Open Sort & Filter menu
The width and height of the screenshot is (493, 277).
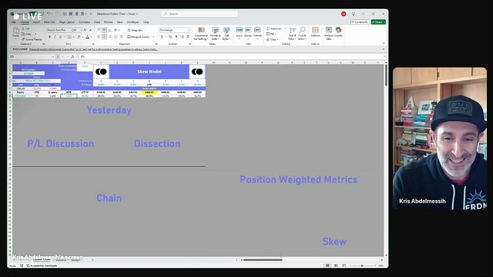[293, 33]
